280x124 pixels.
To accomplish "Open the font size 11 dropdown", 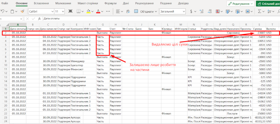I will click(63, 11).
